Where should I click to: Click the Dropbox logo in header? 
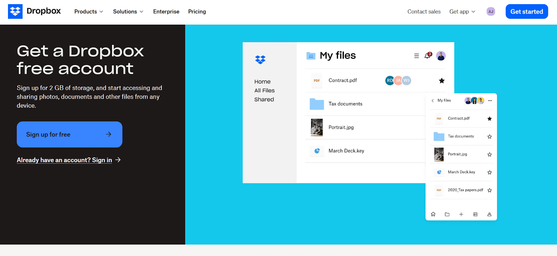click(34, 11)
